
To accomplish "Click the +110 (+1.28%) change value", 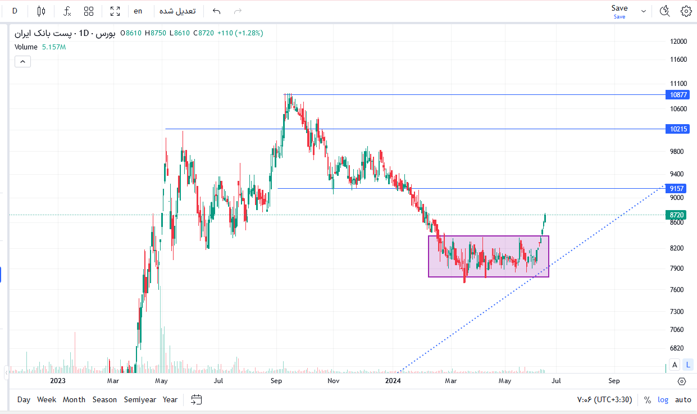I will pos(240,33).
